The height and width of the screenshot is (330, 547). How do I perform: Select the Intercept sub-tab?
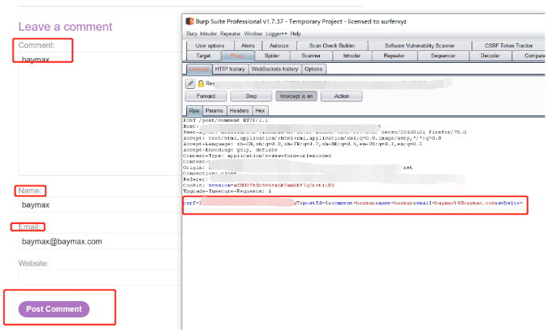tap(199, 69)
